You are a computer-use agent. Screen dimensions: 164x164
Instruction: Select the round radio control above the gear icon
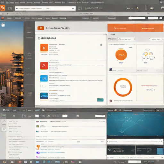[x=4, y=121]
